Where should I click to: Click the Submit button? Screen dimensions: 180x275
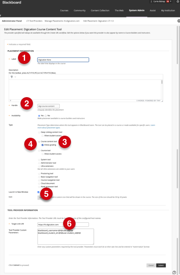pyautogui.click(x=161, y=265)
